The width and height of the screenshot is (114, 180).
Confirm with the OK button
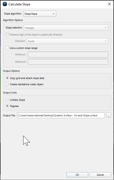coord(77,175)
